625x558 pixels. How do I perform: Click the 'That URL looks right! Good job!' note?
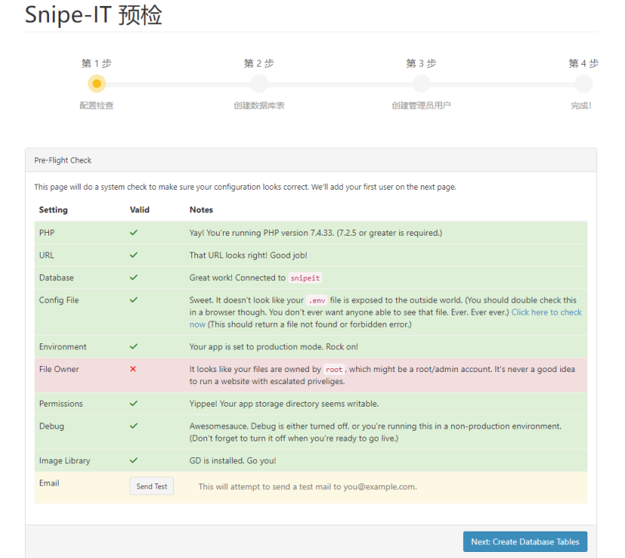pos(248,255)
